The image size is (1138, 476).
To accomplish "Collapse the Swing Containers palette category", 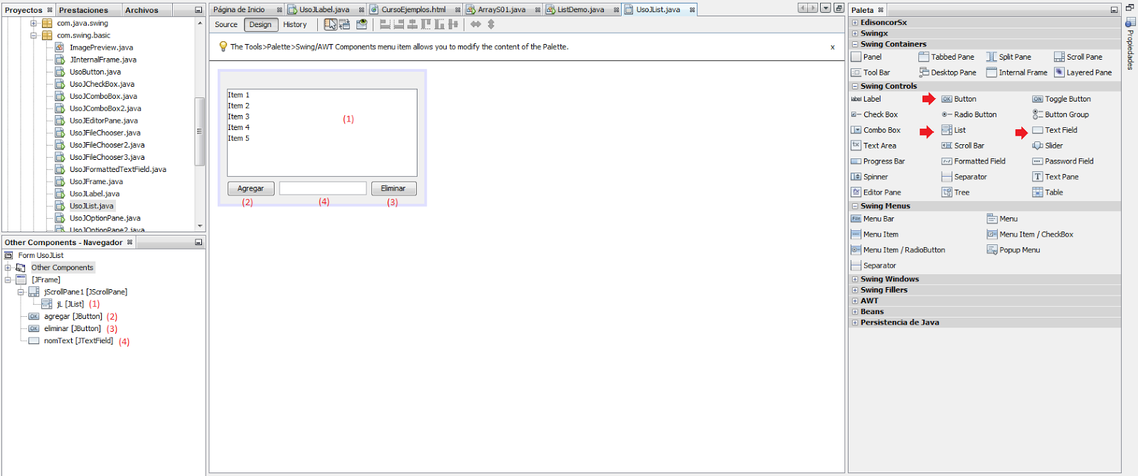I will pyautogui.click(x=855, y=44).
